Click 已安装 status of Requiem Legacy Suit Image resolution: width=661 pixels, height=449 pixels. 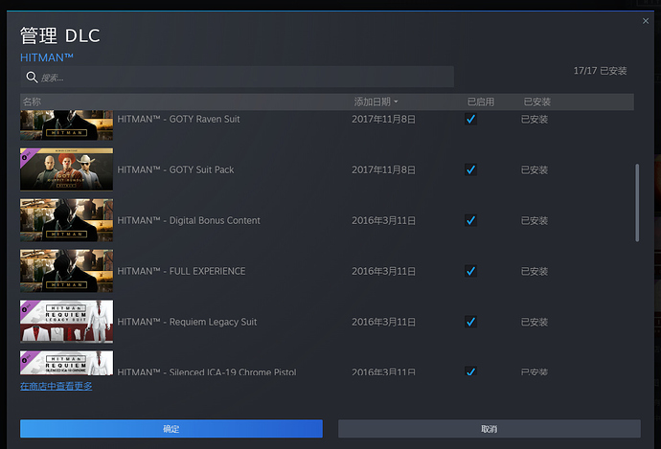coord(535,322)
